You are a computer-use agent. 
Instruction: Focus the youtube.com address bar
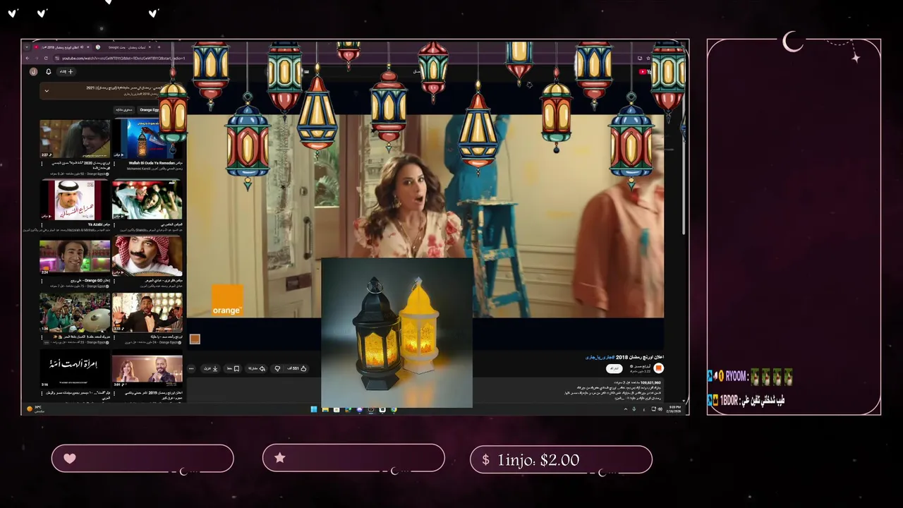(123, 58)
